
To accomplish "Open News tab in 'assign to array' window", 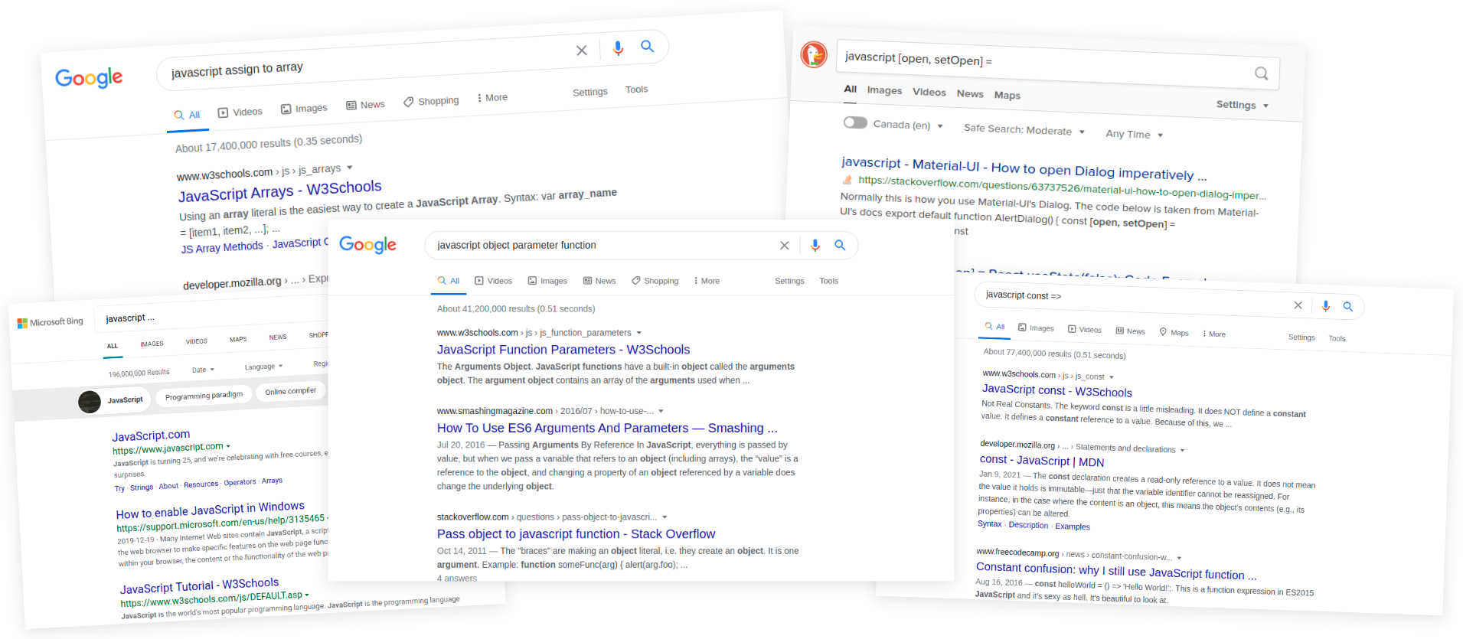I will click(x=365, y=105).
